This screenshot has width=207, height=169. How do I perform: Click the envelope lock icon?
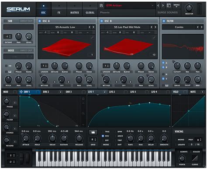click(x=83, y=99)
